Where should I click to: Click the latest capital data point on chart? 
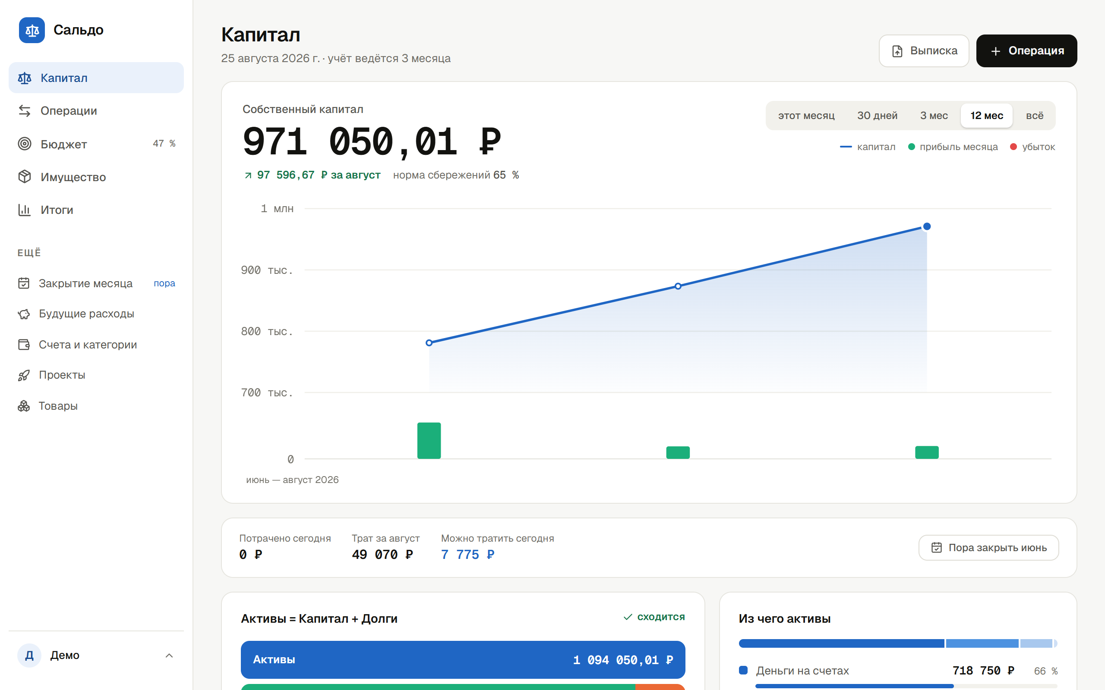pos(927,226)
